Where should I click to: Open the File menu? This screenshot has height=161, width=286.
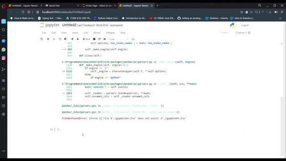[44, 33]
